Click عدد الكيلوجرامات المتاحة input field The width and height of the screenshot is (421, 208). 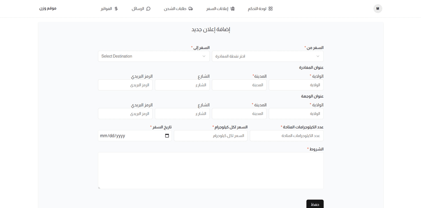[287, 136]
